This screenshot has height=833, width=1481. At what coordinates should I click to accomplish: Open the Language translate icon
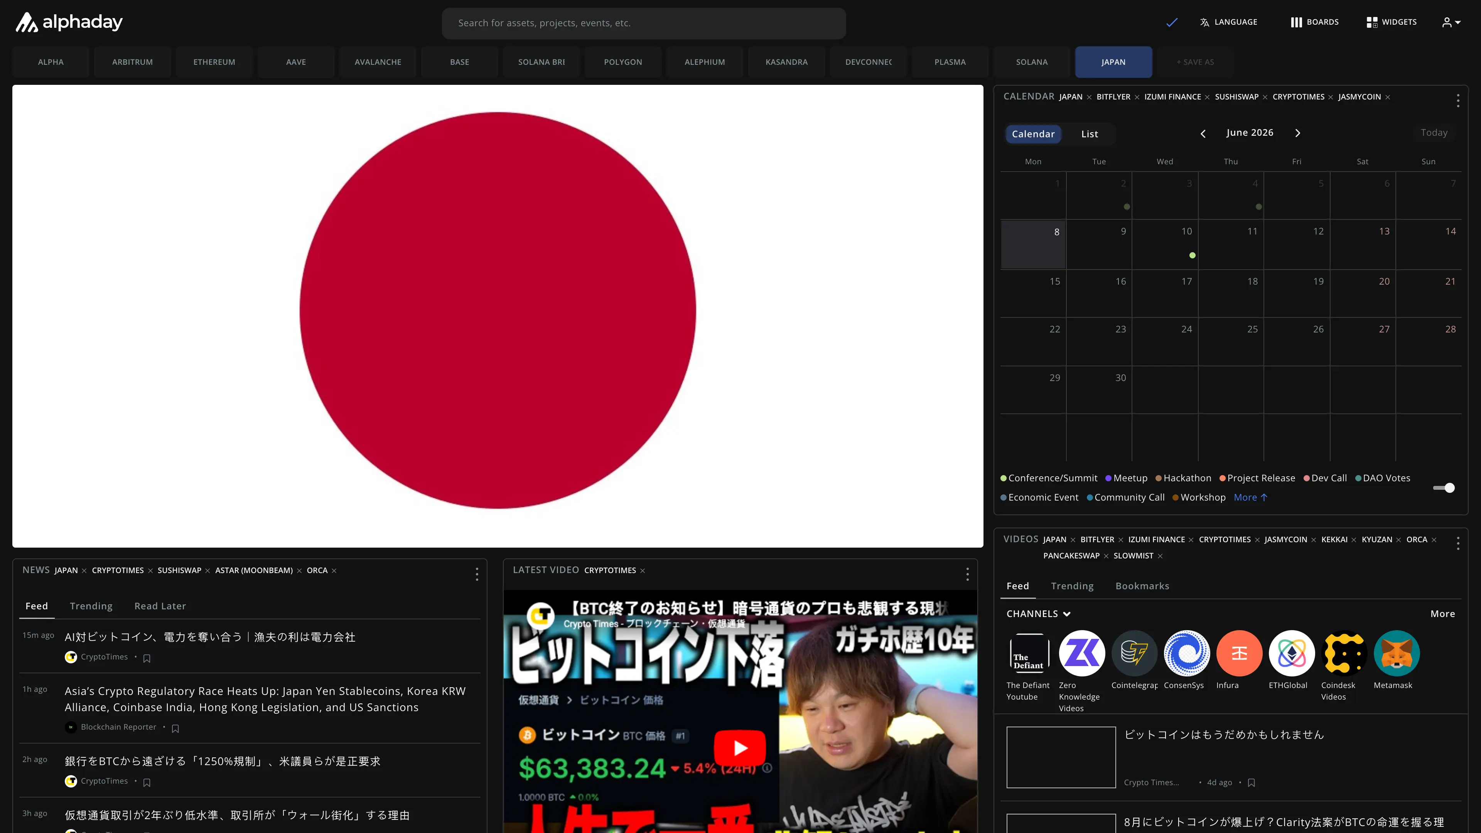[1204, 22]
